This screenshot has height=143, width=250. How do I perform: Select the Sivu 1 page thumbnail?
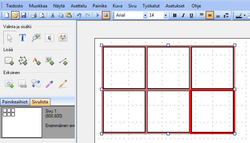[22, 123]
